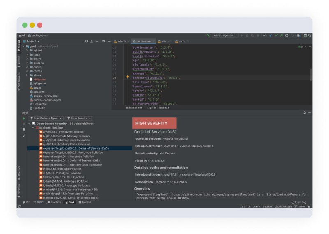
Task: Open Project panel gear settings
Action: [104, 41]
